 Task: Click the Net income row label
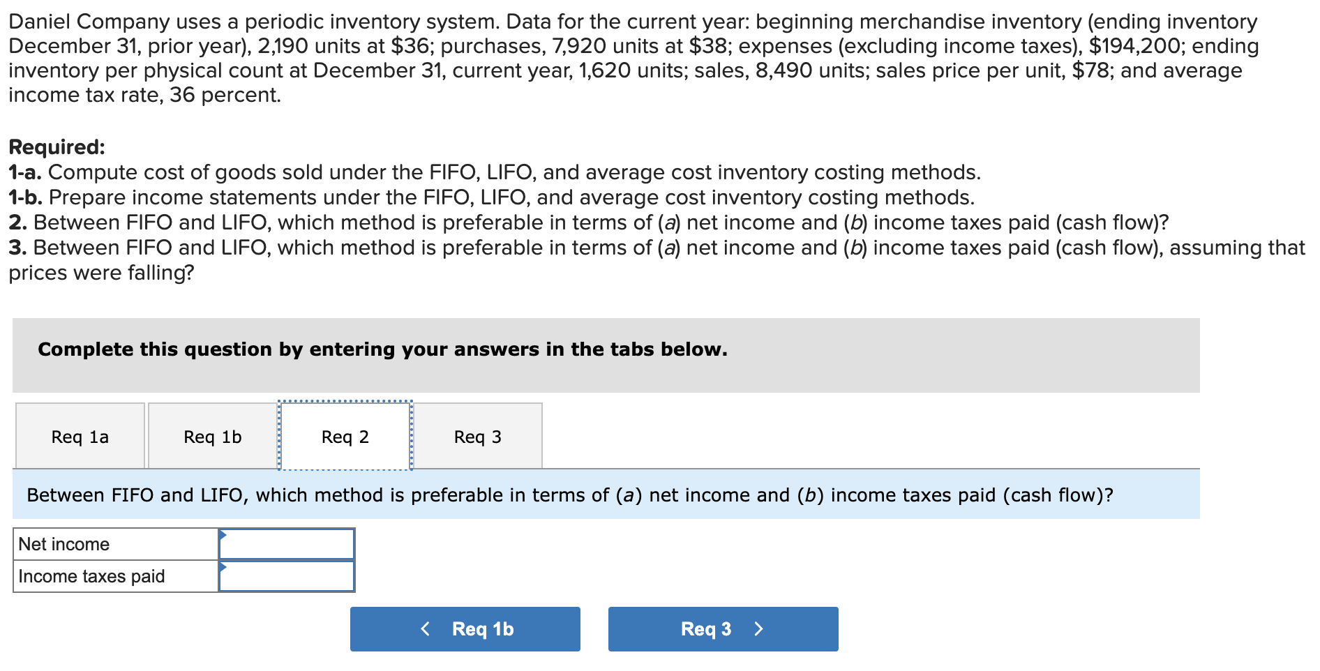tap(63, 543)
